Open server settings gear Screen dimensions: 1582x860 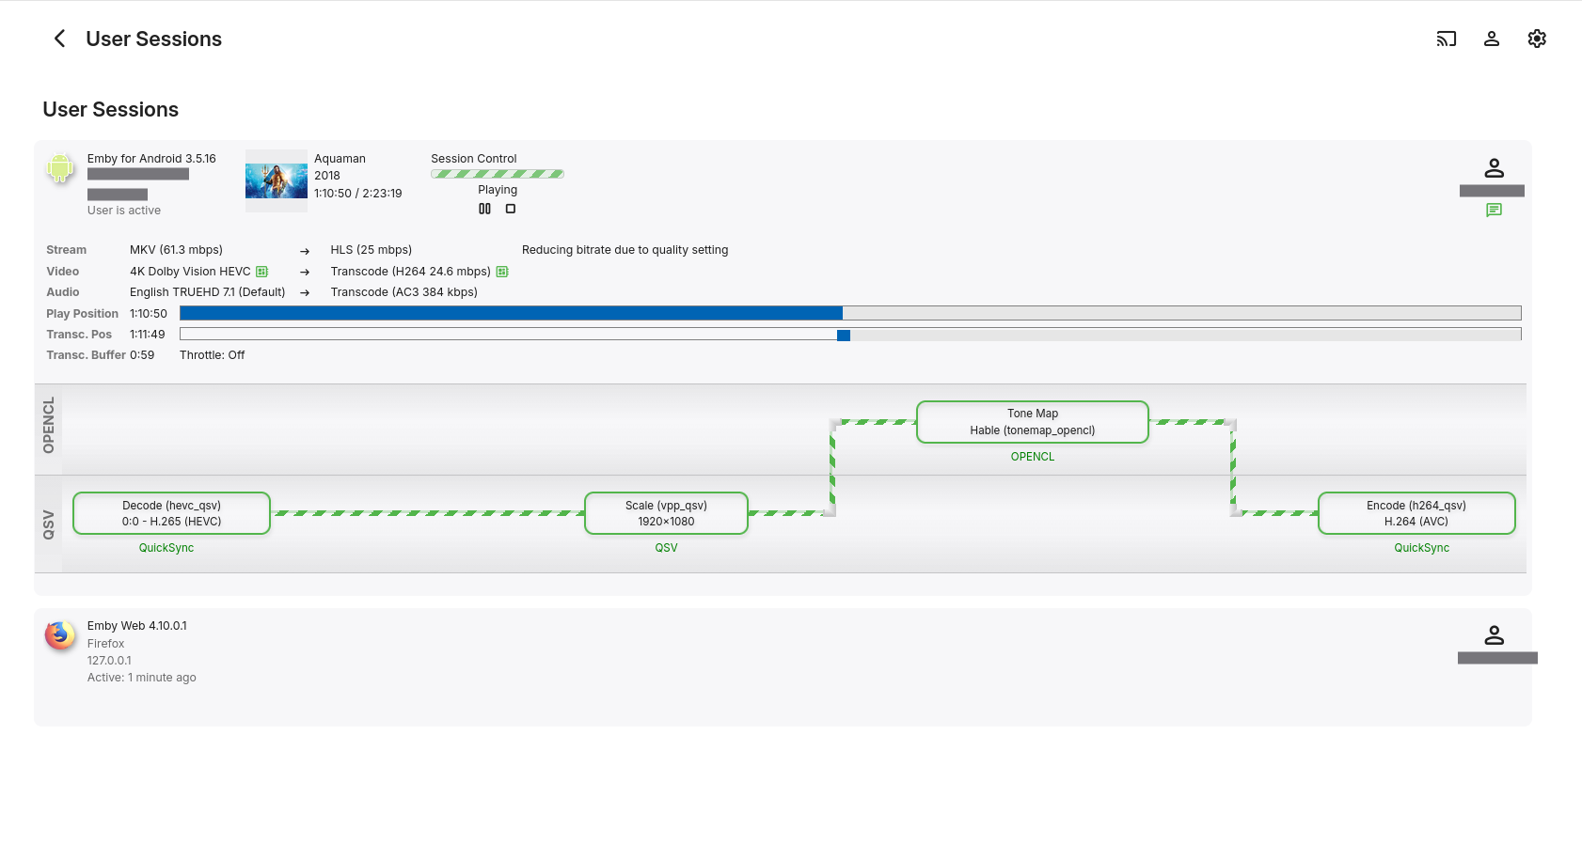coord(1537,39)
